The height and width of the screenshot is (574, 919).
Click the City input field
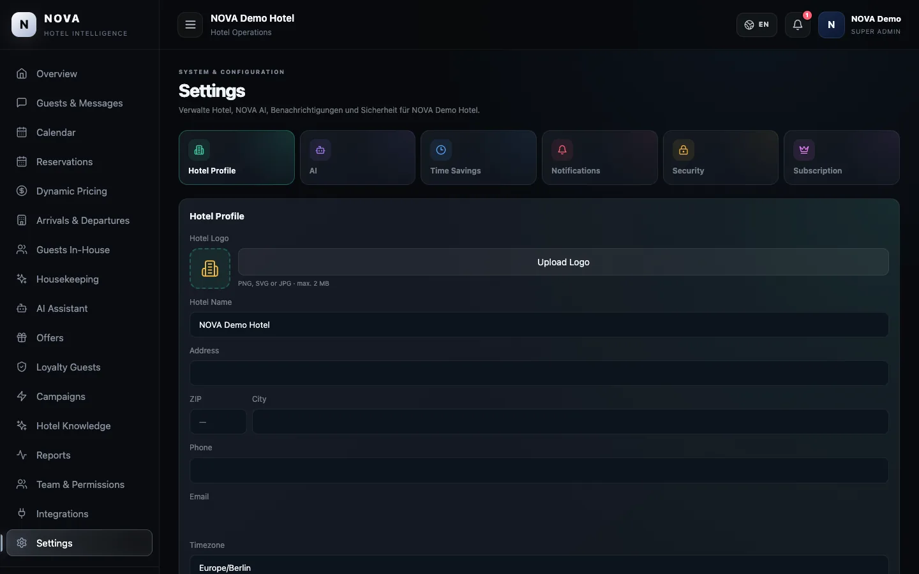(571, 422)
